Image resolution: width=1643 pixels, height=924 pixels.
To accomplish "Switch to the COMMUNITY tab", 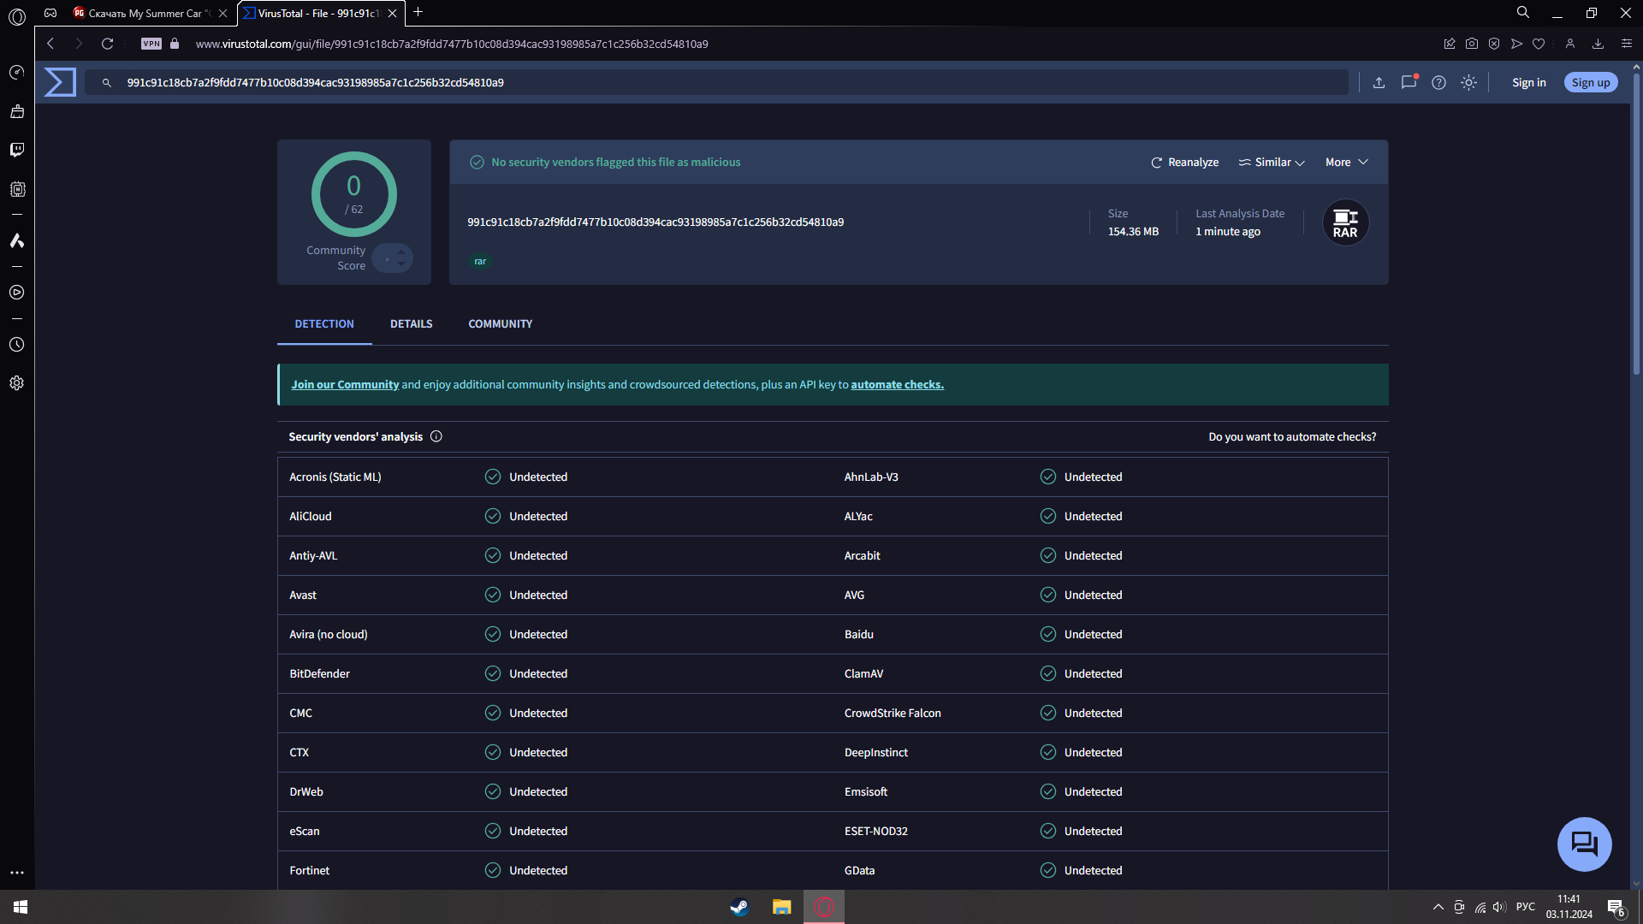I will tap(501, 323).
